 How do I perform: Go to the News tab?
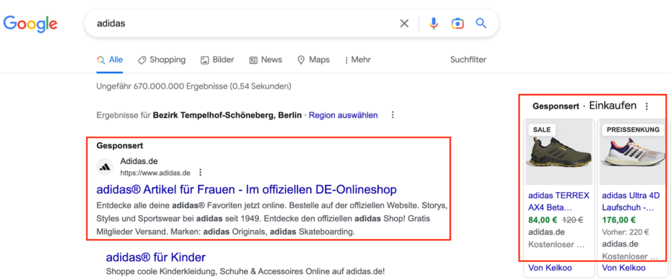tap(266, 59)
